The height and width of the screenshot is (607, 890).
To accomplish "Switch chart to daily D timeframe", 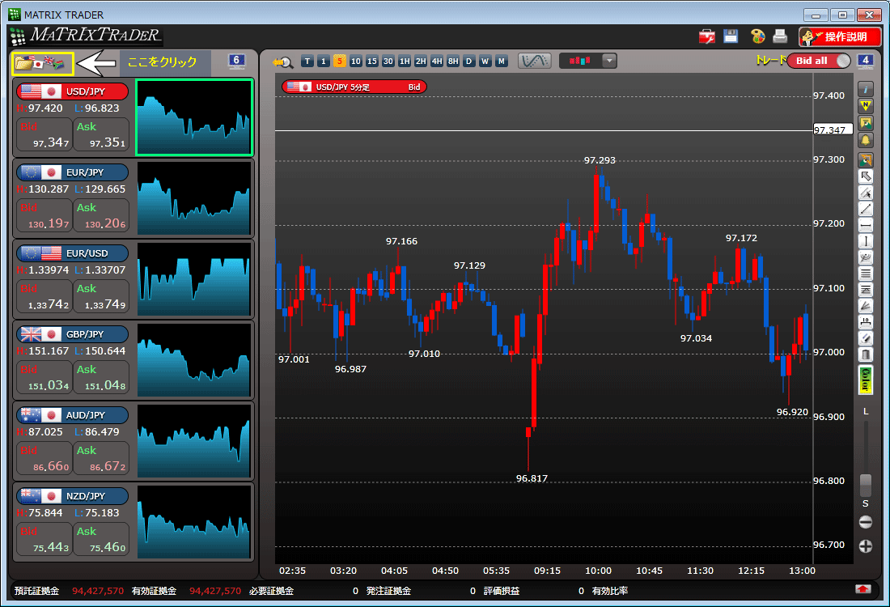I will pos(468,62).
